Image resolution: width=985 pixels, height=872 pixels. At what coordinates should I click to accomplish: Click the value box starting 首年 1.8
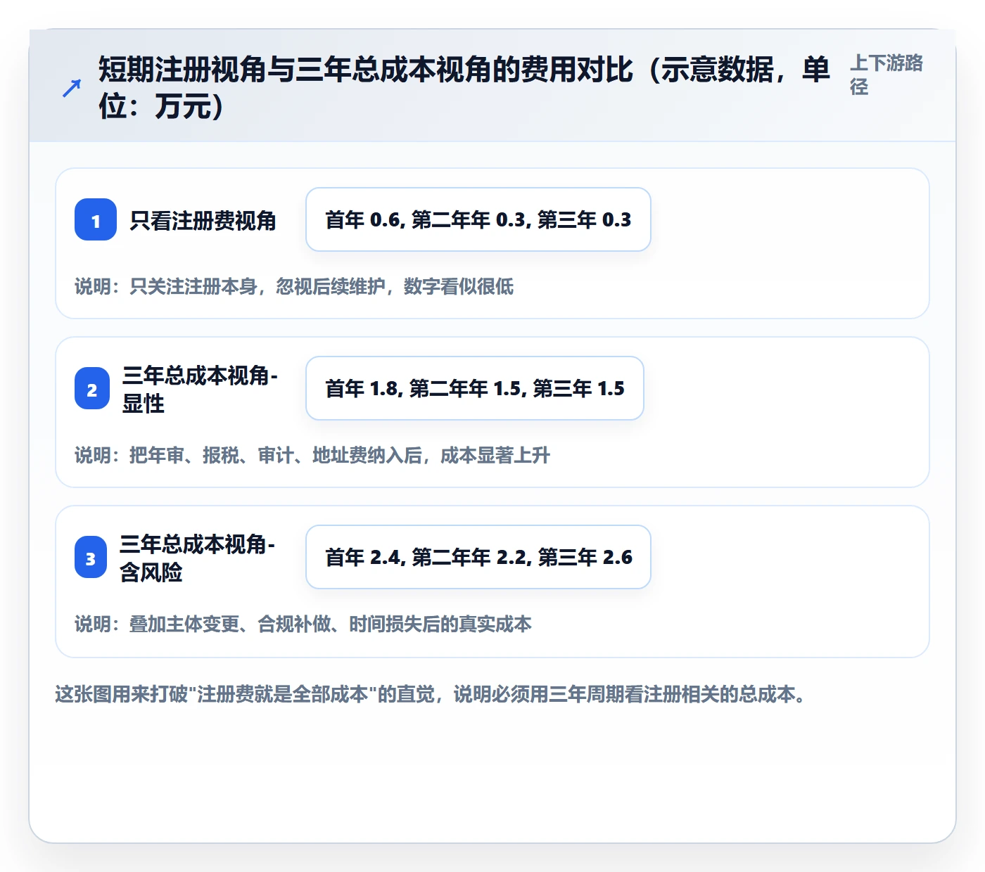tap(475, 388)
